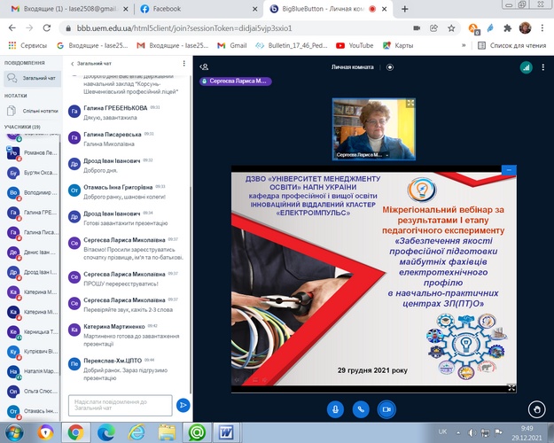Open Gmail bookmark

(231, 45)
